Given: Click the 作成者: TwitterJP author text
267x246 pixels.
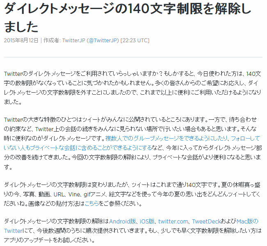Looking at the screenshot, I should (64, 41).
